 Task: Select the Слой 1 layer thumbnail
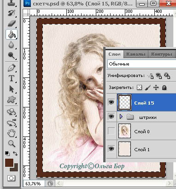[125, 149]
